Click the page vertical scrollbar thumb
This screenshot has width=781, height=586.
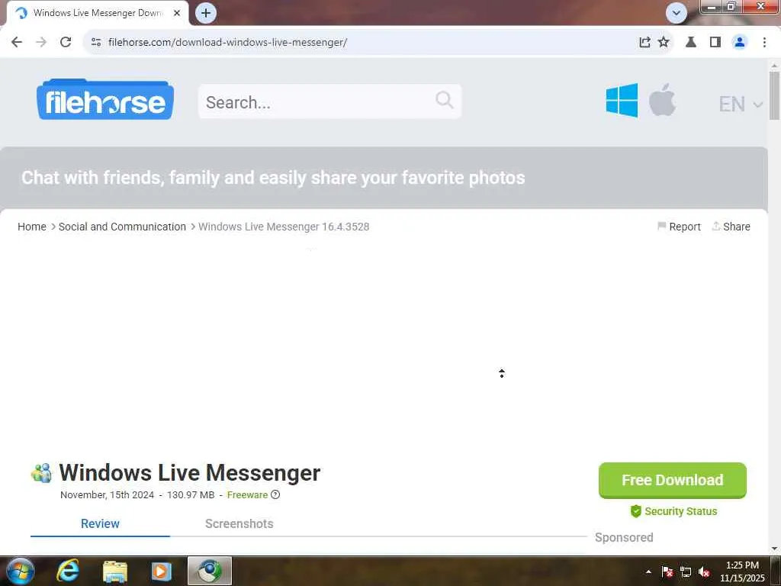pyautogui.click(x=774, y=95)
